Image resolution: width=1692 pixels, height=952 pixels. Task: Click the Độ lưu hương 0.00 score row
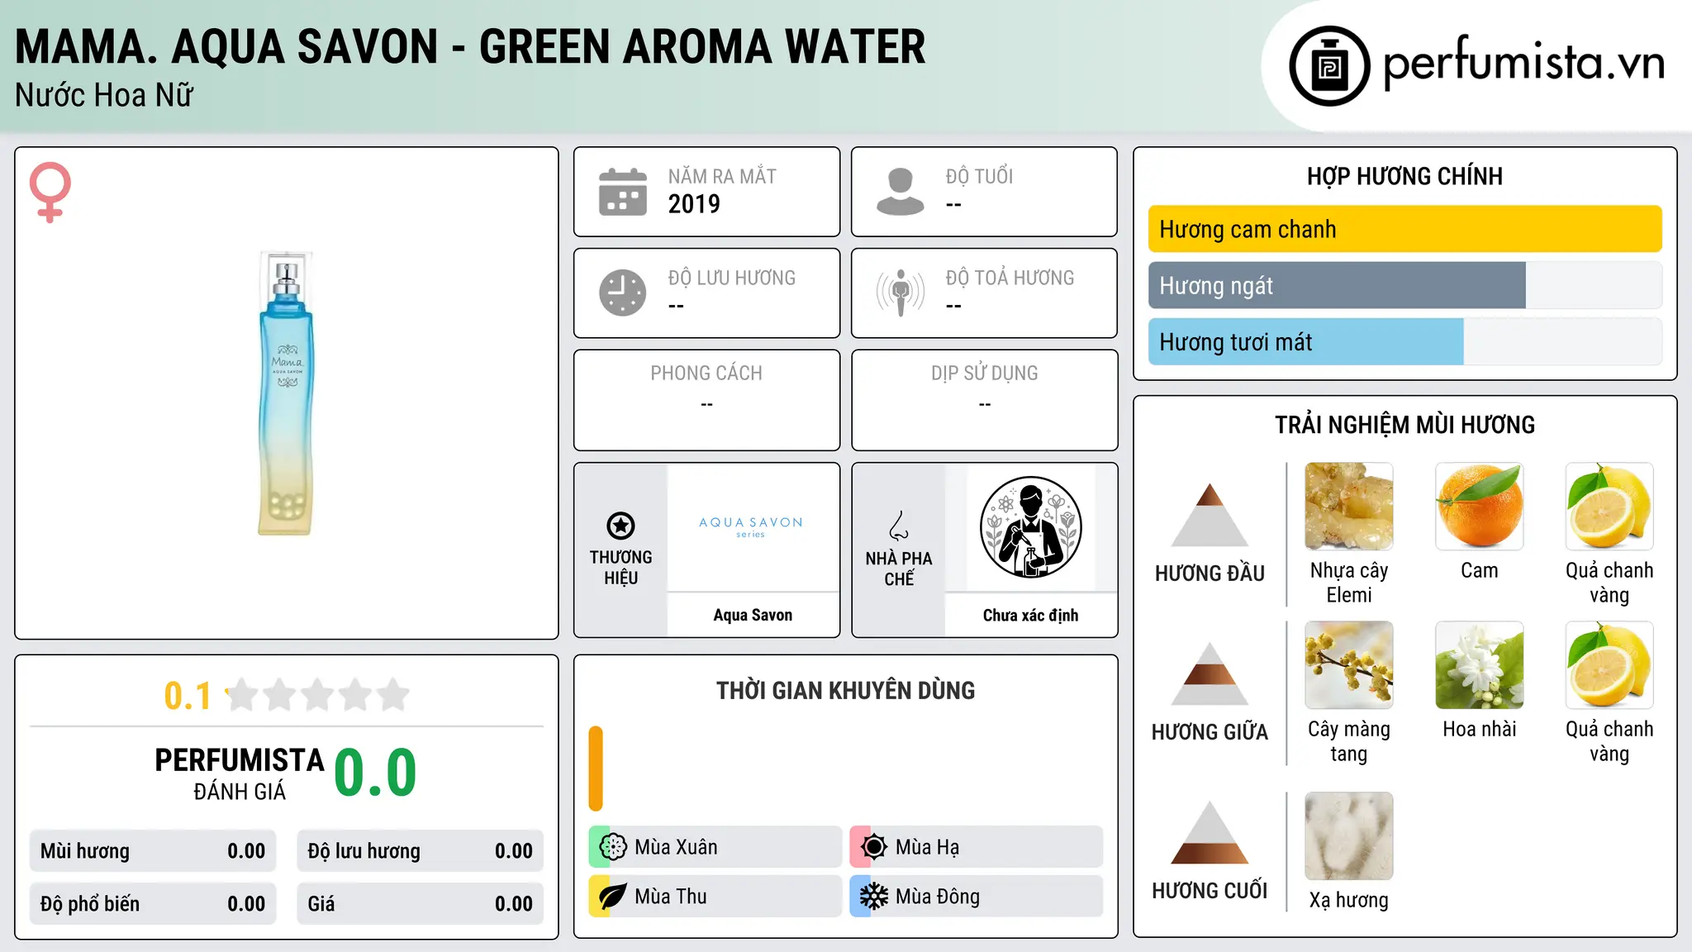coord(420,850)
